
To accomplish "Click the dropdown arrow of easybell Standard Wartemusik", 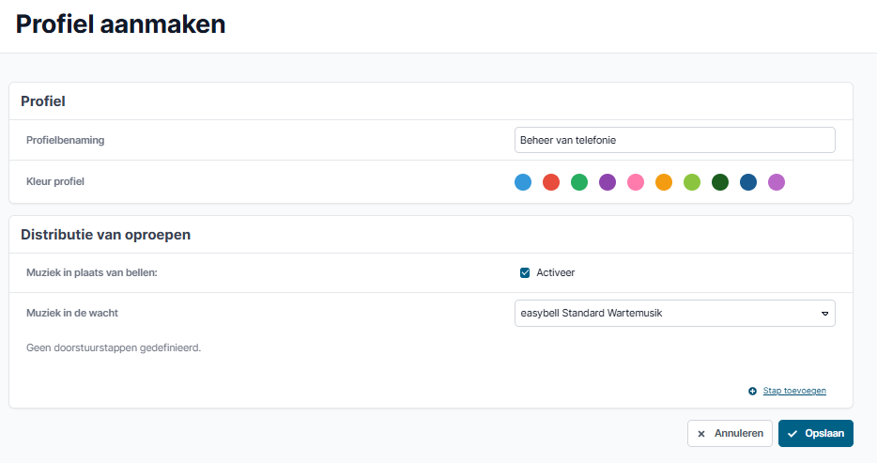I will click(x=824, y=314).
